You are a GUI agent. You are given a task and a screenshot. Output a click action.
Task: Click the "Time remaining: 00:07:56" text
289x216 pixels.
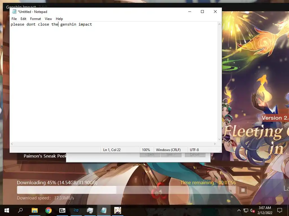(208, 183)
